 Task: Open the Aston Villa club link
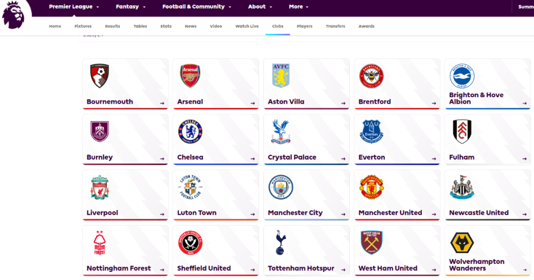pos(286,102)
